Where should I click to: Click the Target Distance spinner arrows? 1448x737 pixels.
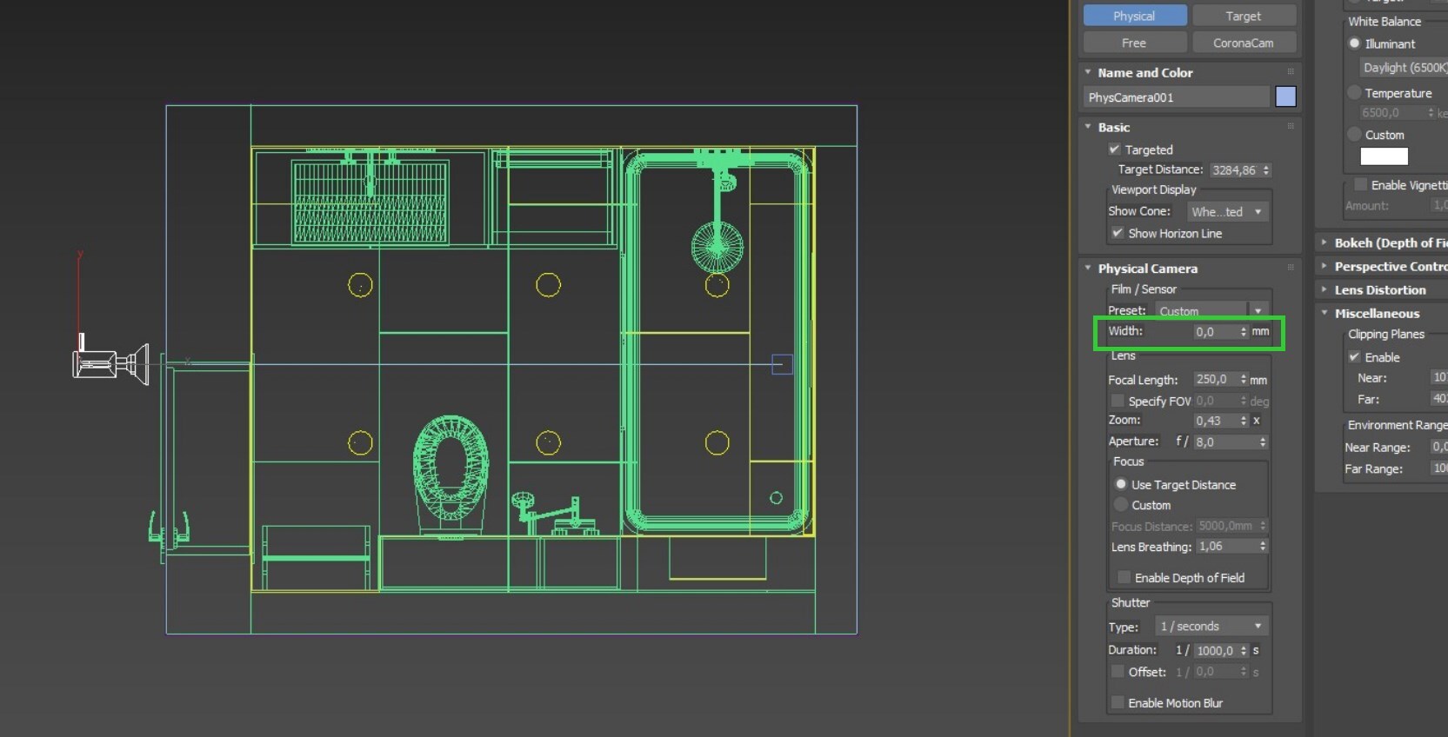pyautogui.click(x=1266, y=169)
